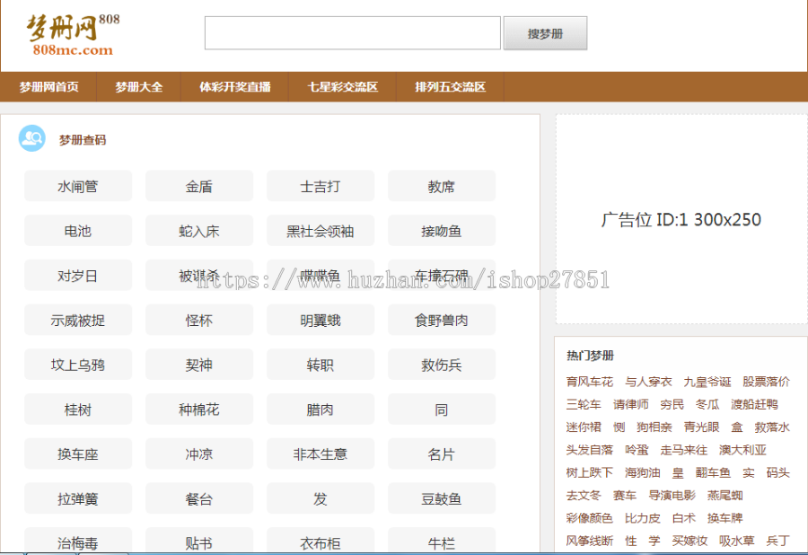Select the 坟上乌鸦 dream entry
Viewport: 808px width, 555px height.
[x=77, y=365]
